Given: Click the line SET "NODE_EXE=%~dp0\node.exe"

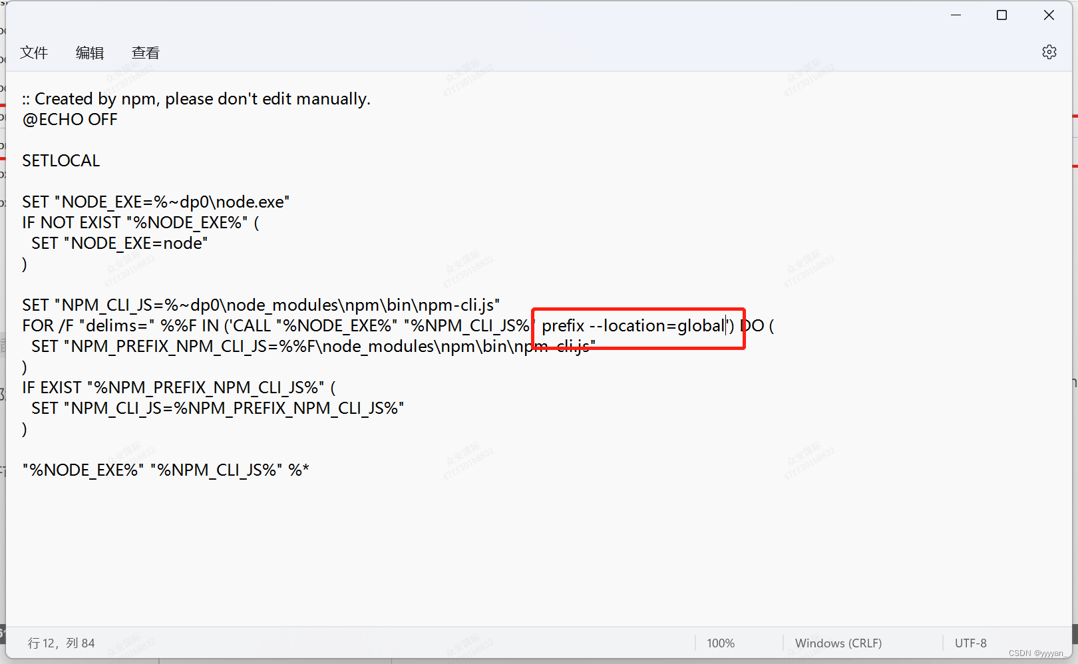Looking at the screenshot, I should [x=156, y=202].
